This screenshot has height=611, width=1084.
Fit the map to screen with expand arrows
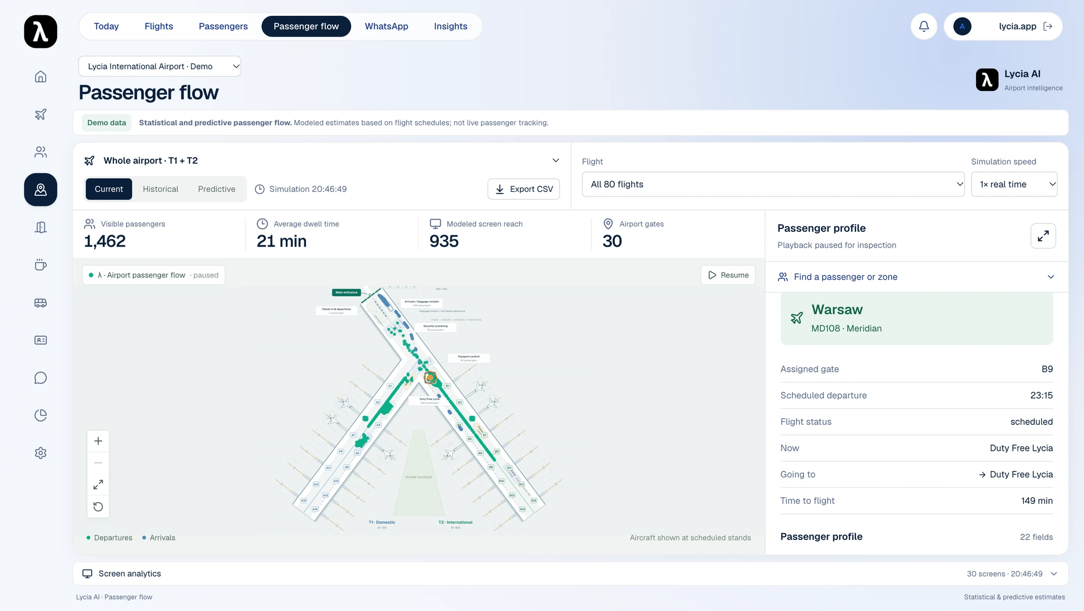[98, 485]
